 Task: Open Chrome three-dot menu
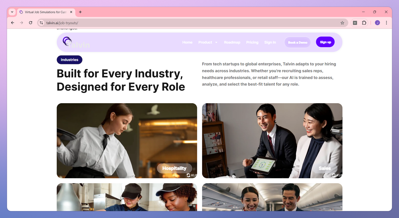tap(386, 23)
